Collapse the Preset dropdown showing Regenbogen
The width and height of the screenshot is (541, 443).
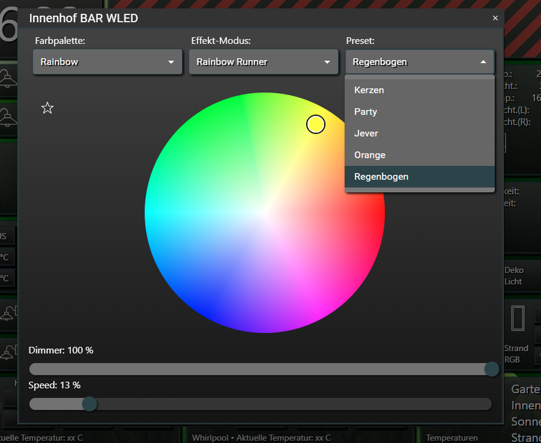pyautogui.click(x=420, y=62)
